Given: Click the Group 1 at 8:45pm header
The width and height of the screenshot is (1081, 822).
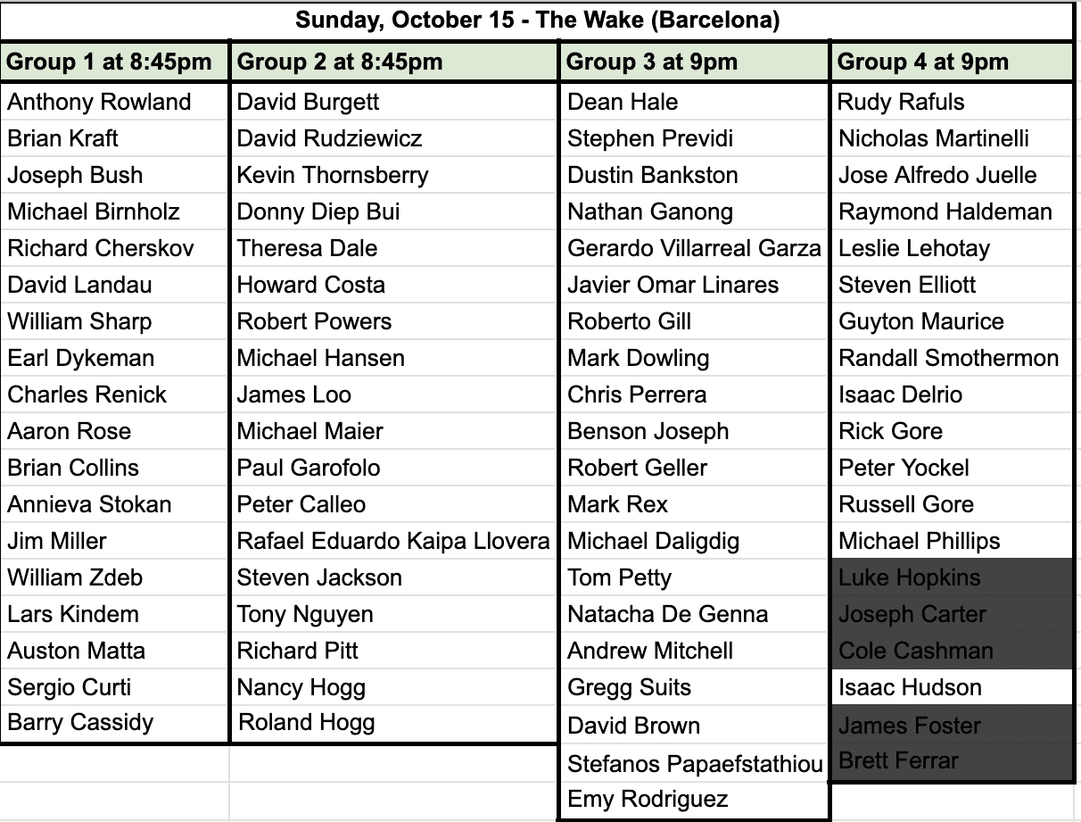Looking at the screenshot, I should pos(115,62).
